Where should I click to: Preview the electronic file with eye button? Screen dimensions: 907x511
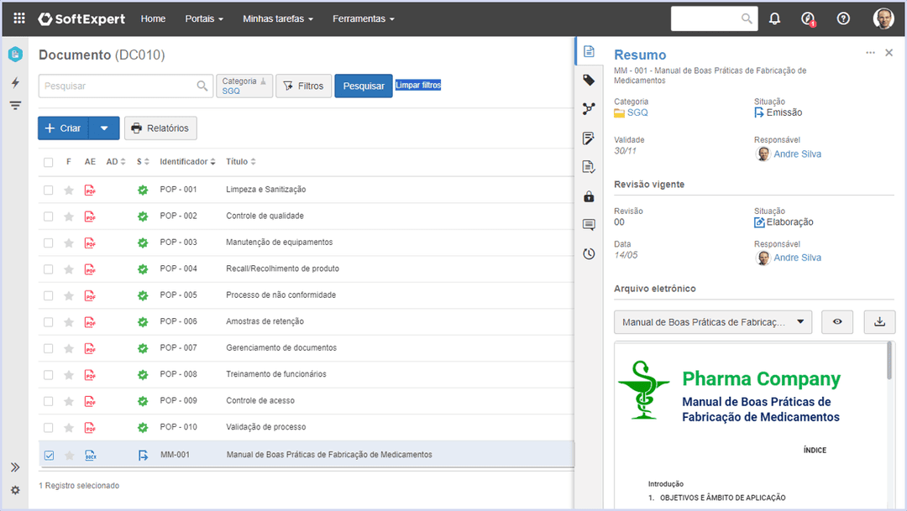(837, 322)
